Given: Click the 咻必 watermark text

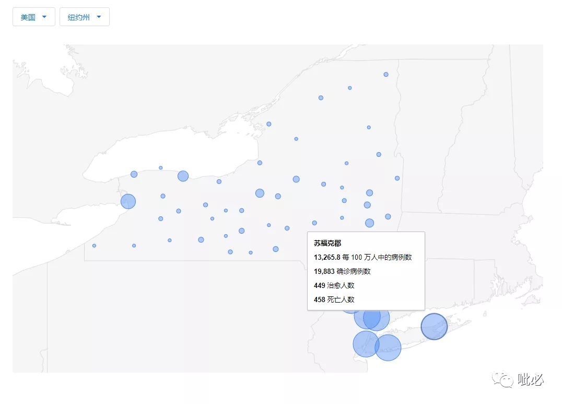Looking at the screenshot, I should (531, 379).
